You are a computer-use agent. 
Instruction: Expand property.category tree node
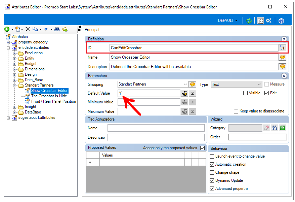(x=8, y=42)
